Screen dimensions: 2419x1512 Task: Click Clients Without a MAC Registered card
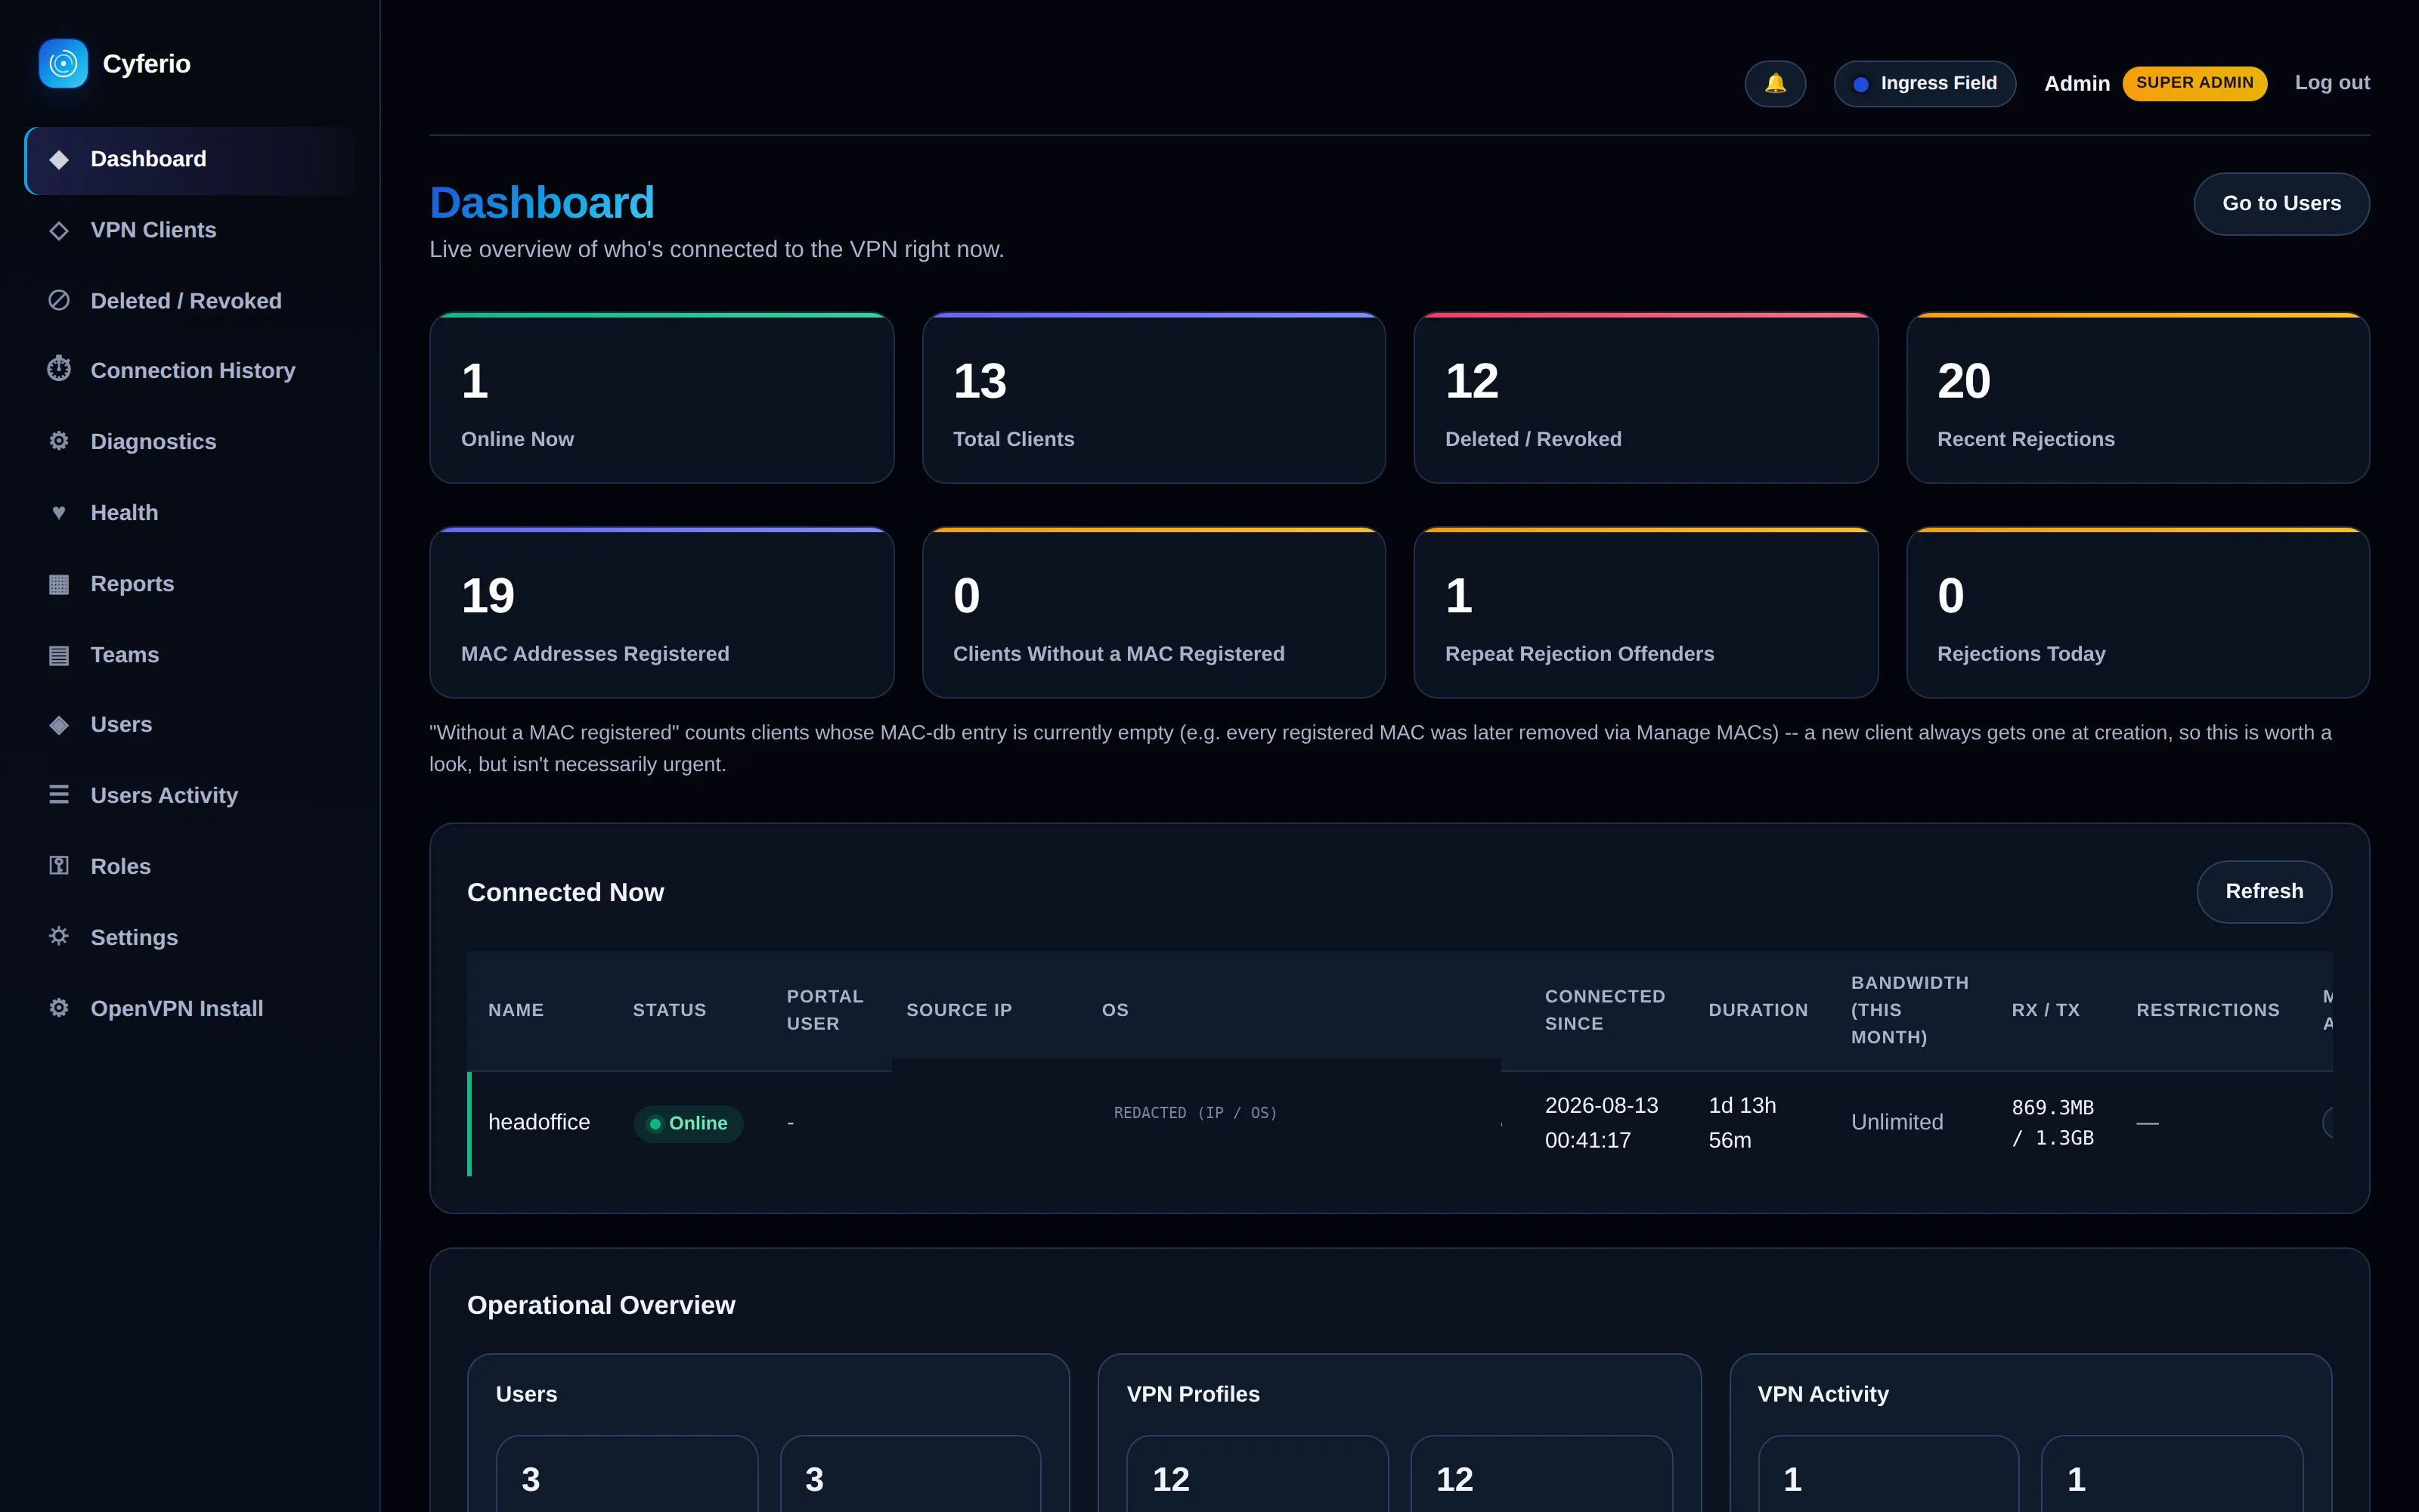[1154, 613]
